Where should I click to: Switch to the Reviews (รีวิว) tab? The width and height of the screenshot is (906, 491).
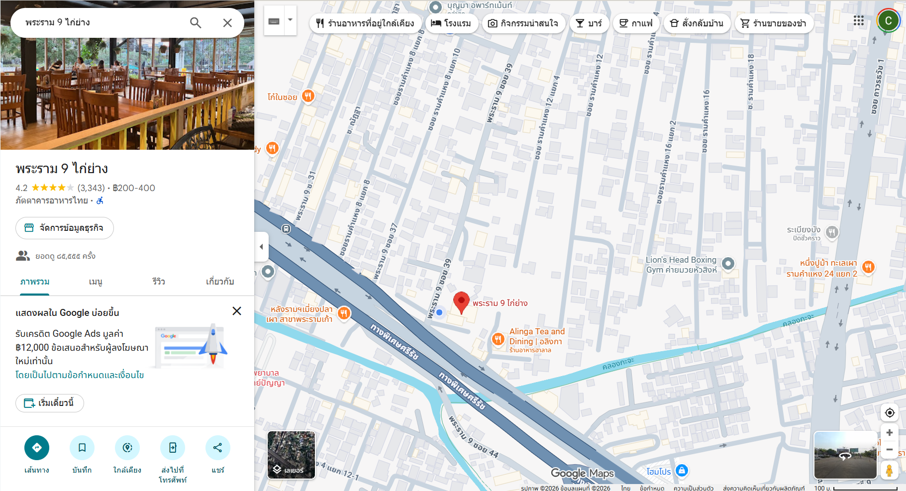coord(159,282)
